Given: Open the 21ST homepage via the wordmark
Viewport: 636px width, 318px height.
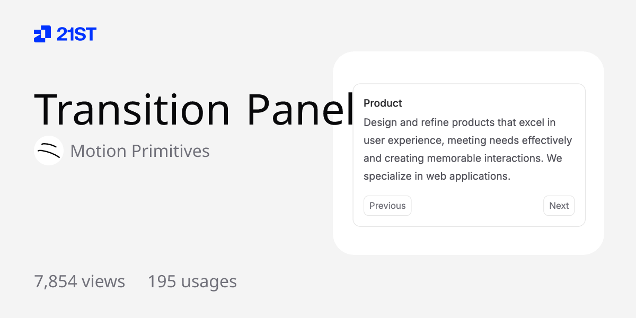Looking at the screenshot, I should [77, 34].
